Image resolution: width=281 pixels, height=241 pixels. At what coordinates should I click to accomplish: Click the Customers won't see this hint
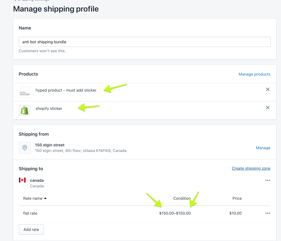coord(42,51)
